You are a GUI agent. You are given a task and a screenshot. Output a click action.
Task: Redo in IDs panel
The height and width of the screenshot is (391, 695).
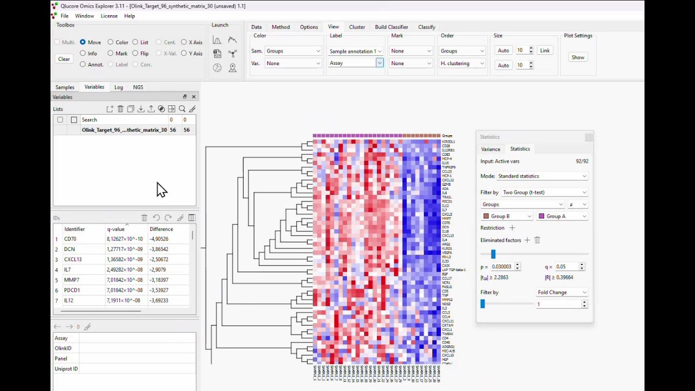[x=168, y=218]
